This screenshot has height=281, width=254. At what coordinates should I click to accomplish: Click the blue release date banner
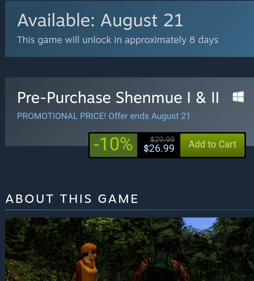tap(130, 29)
